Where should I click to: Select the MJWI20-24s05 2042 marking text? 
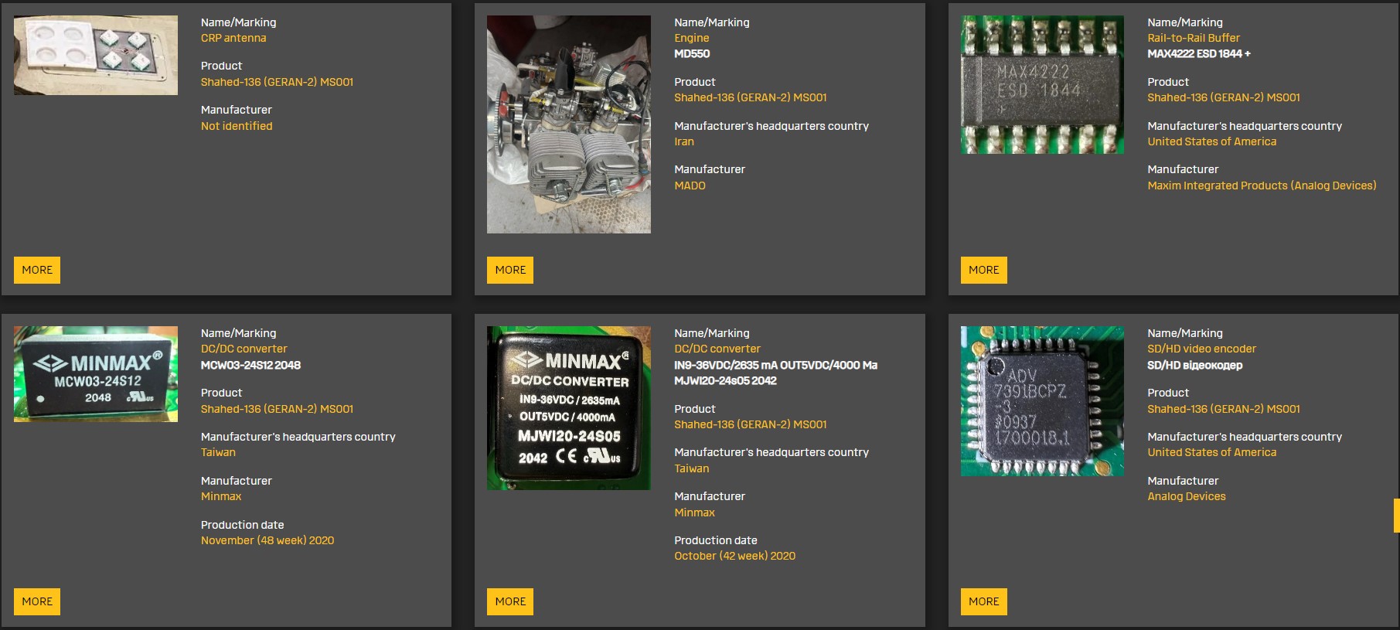pos(725,380)
